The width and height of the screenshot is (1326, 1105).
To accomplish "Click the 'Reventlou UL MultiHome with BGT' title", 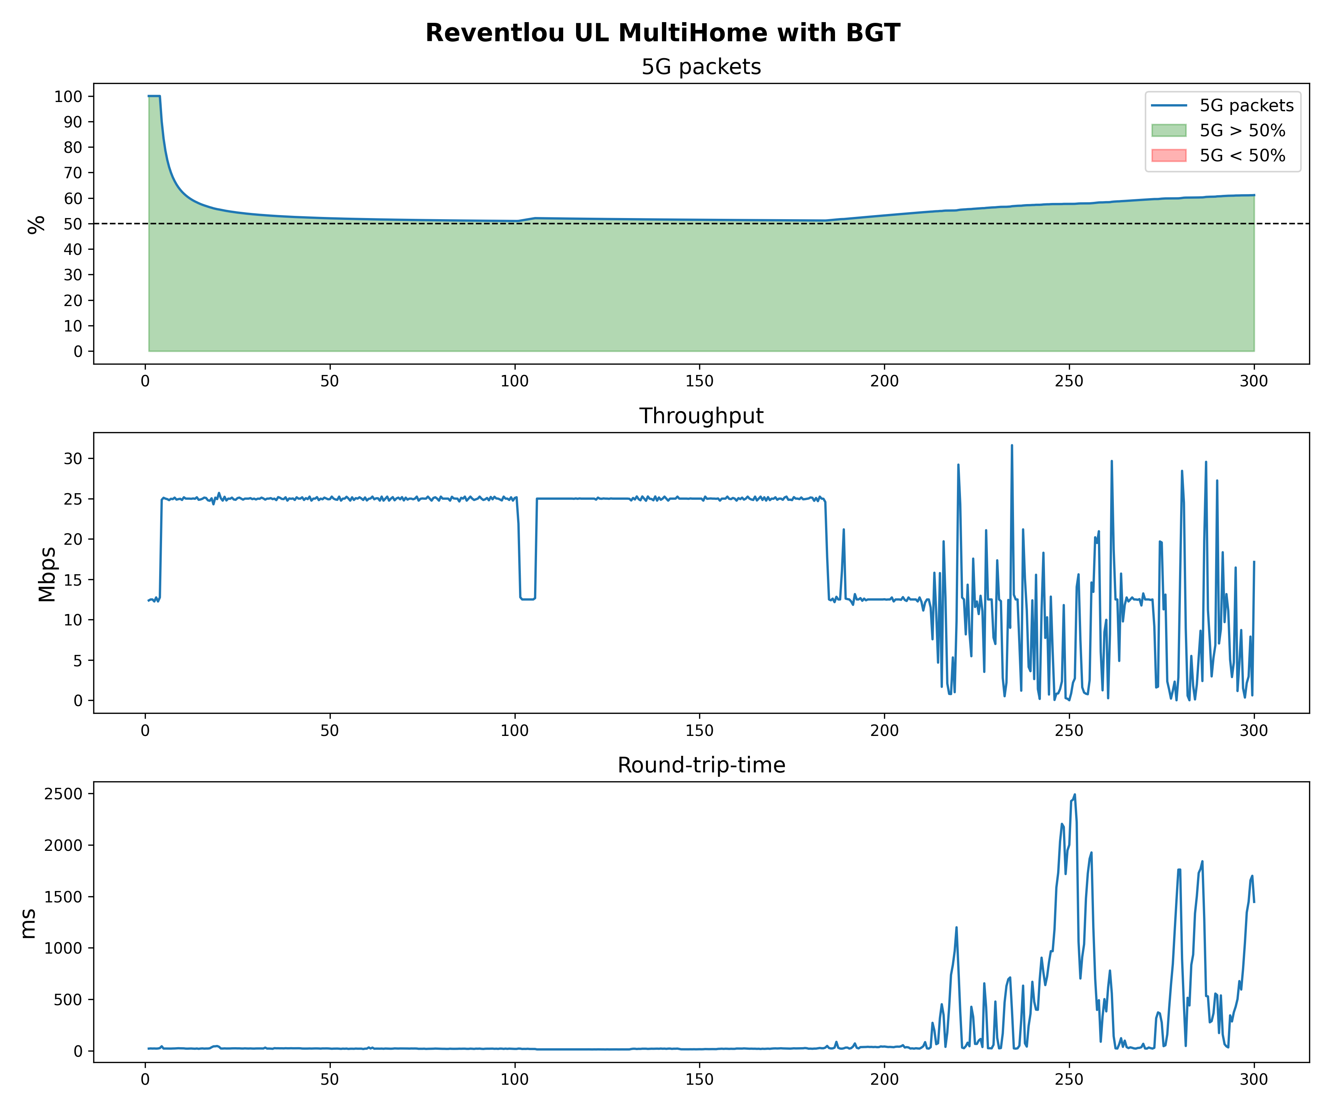I will coord(662,33).
